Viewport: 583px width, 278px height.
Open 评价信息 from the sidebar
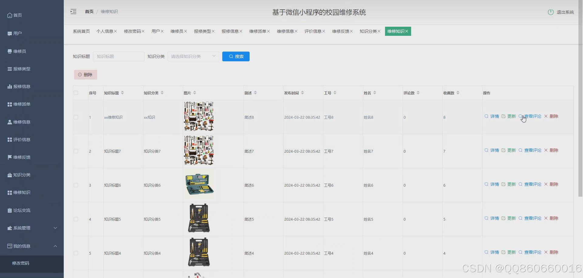point(21,140)
